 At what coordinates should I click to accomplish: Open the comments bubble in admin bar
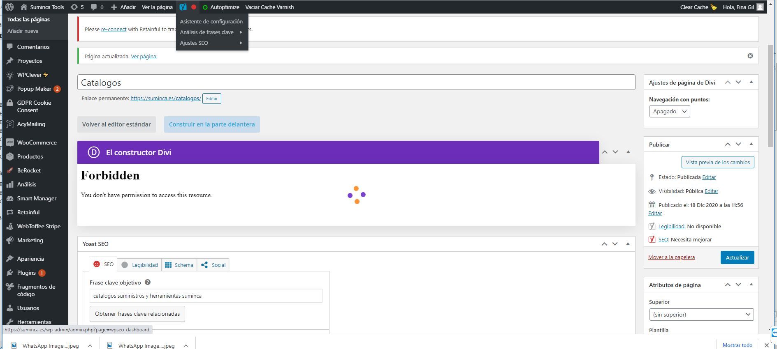97,7
